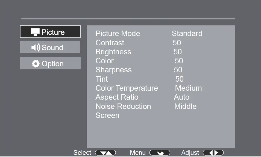Viewport: 261px width, 157px height.
Task: Select the Sharpness setting row
Action: 113,70
